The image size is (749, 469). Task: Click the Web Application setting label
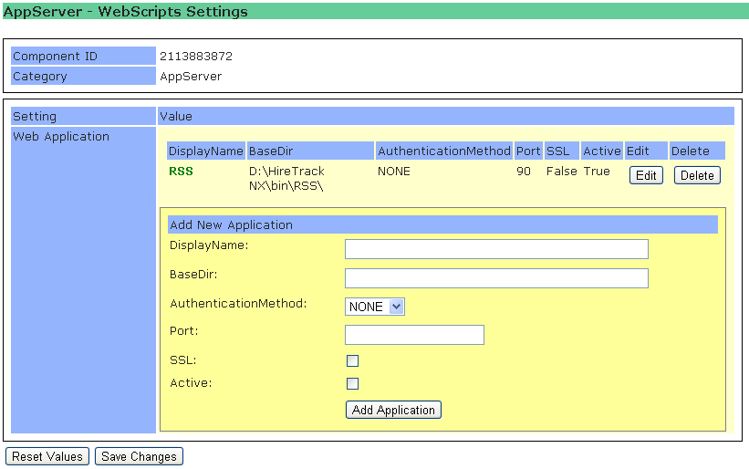[x=61, y=137]
